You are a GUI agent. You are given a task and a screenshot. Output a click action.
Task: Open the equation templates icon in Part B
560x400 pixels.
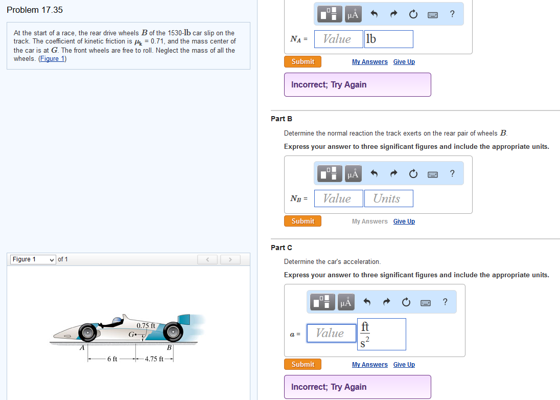point(329,173)
